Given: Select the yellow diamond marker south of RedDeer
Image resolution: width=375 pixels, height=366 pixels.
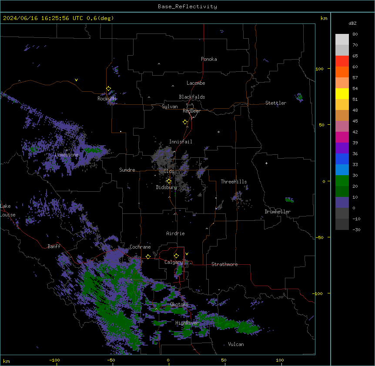Looking at the screenshot, I should click(185, 122).
